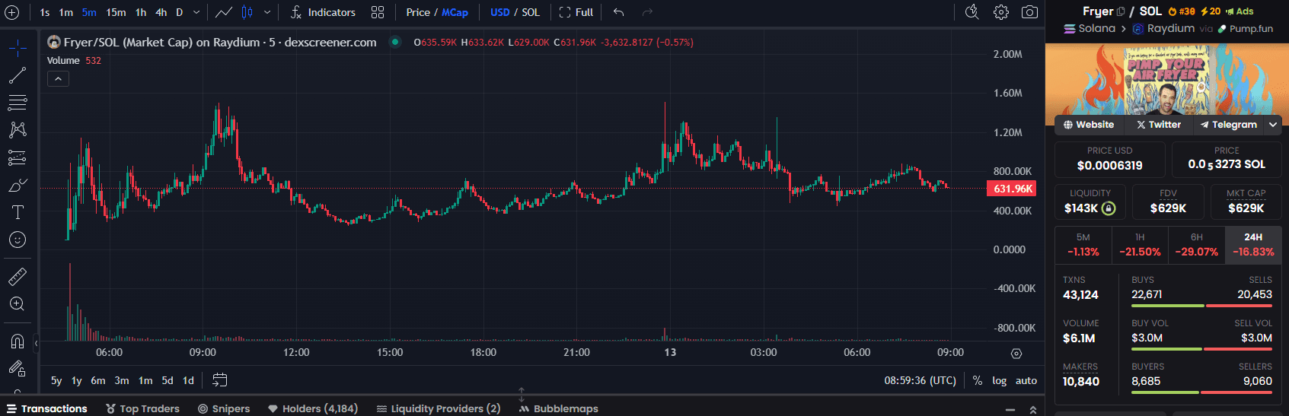The image size is (1289, 416).
Task: Open chart settings gear
Action: tap(1001, 12)
